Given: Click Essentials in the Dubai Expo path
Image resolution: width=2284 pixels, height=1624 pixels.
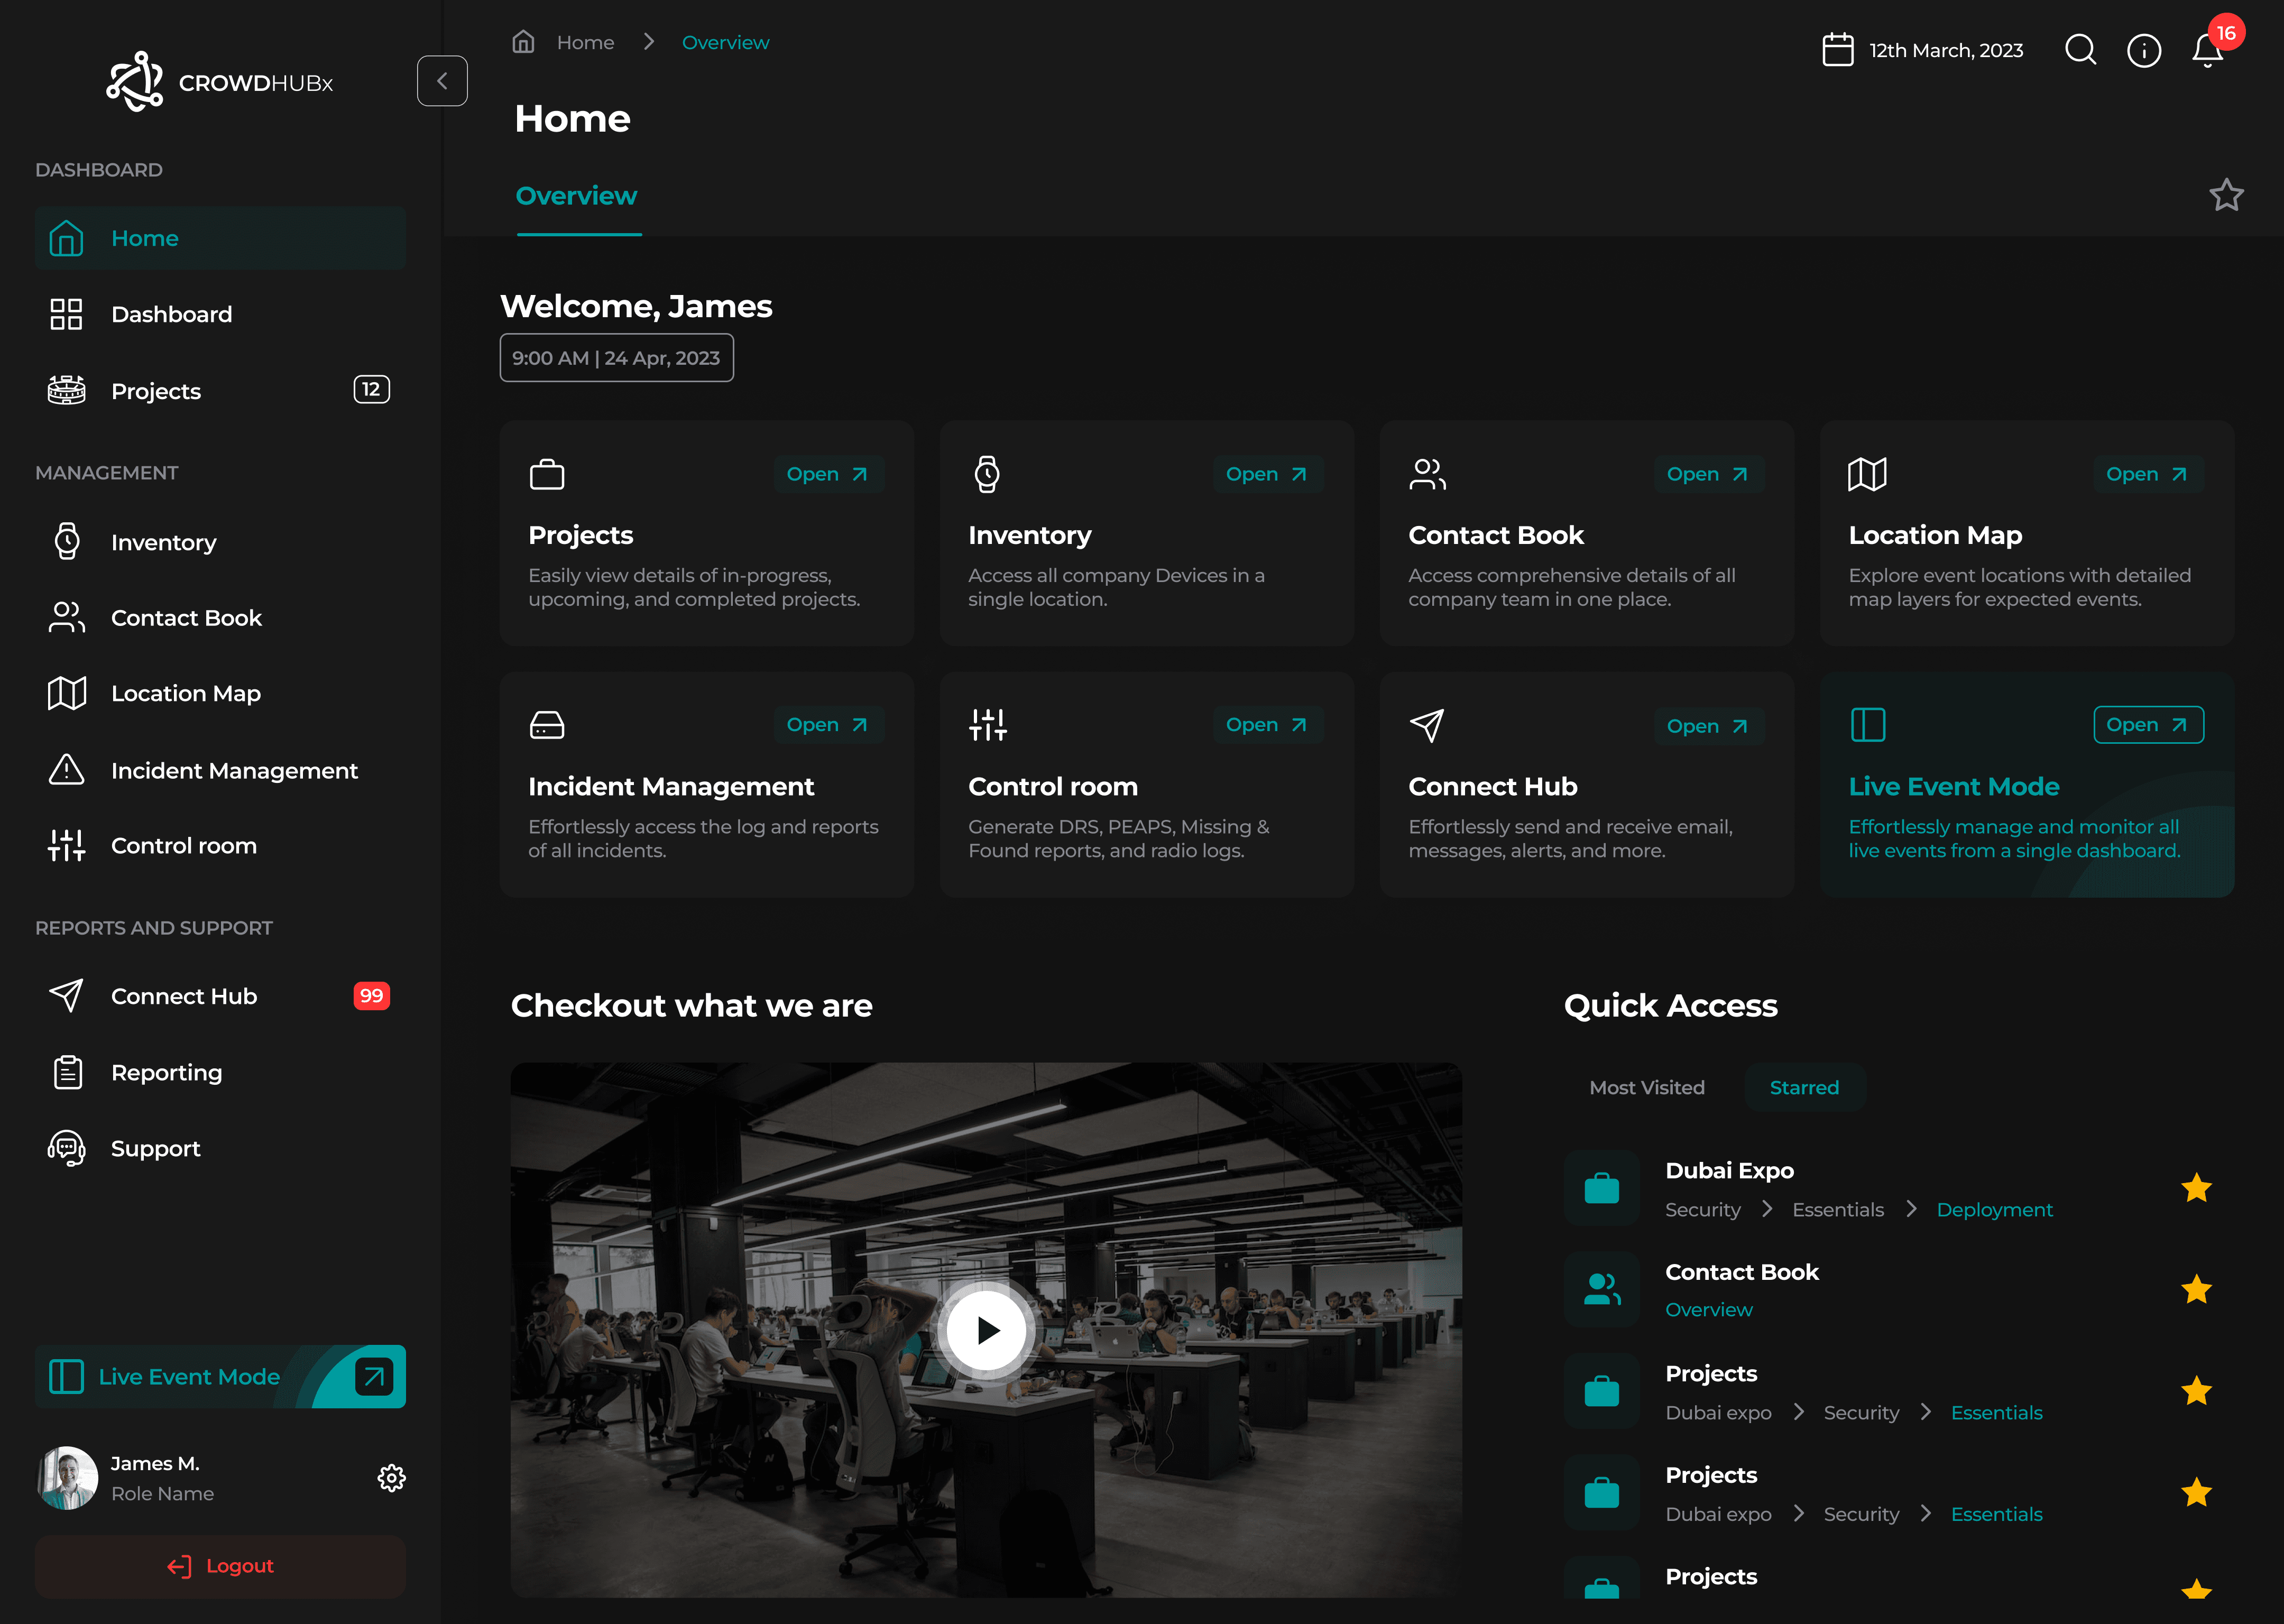Looking at the screenshot, I should (1838, 1210).
